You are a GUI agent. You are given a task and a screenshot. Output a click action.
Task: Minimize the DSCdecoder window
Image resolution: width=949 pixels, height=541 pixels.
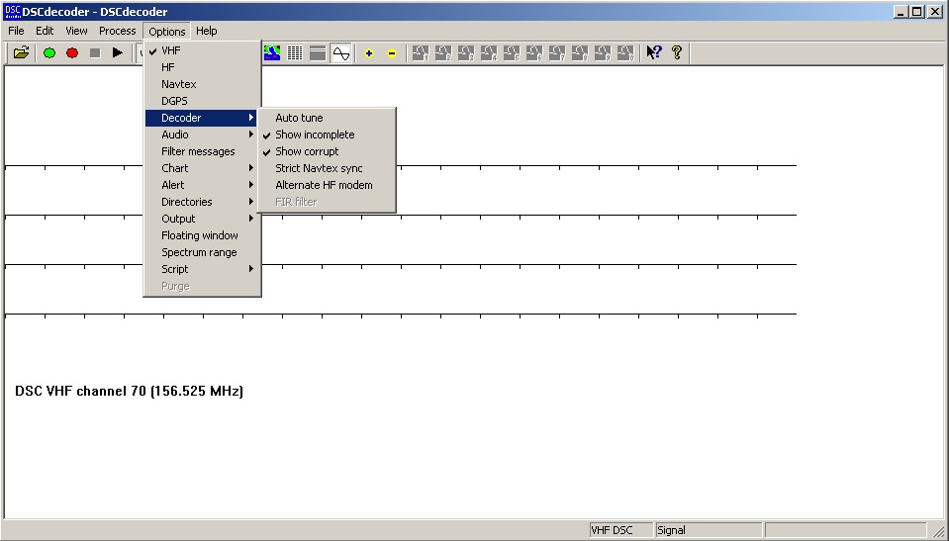coord(902,12)
